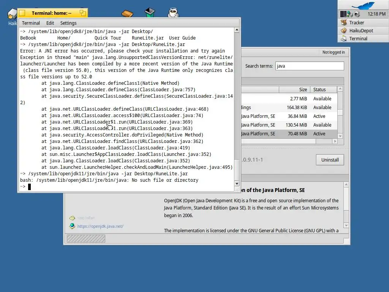Screen dimensions: 389x292
Task: Click the UnsupportedClassVersionError exception line
Action: (127, 57)
